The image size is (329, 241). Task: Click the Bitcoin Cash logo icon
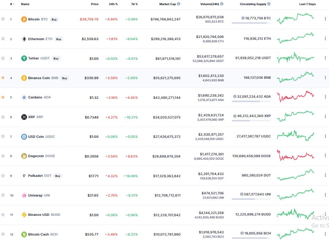pos(24,234)
